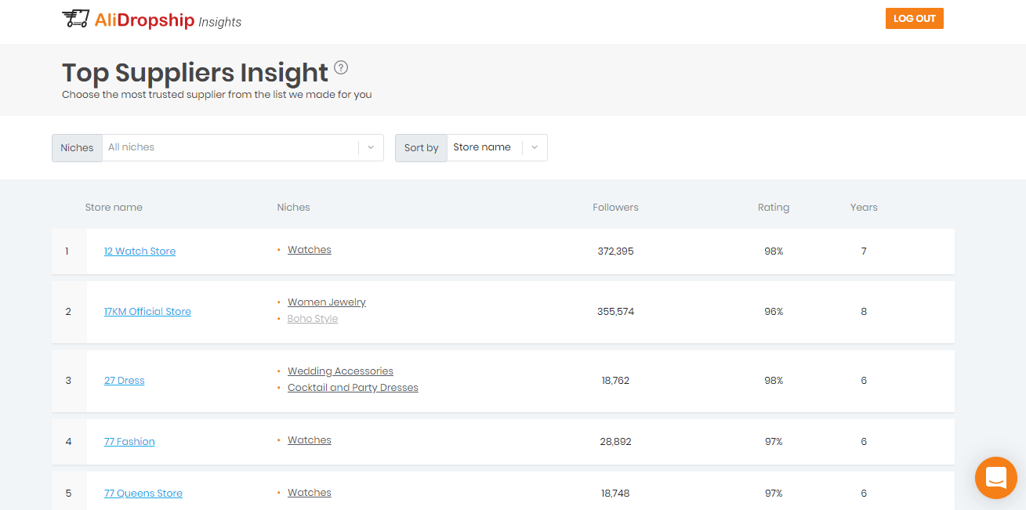Open the chat support bubble
Image resolution: width=1026 pixels, height=510 pixels.
995,478
